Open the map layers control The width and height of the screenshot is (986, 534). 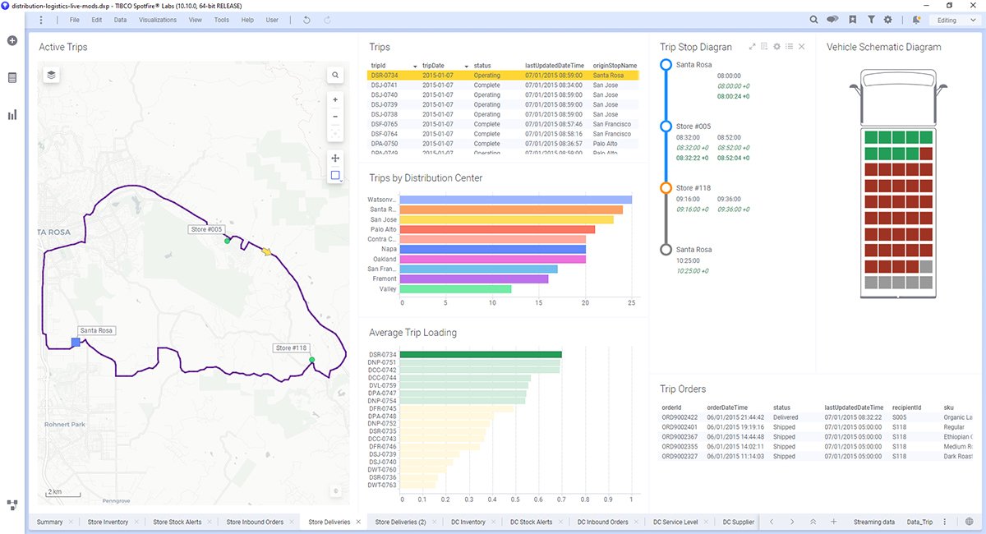51,74
